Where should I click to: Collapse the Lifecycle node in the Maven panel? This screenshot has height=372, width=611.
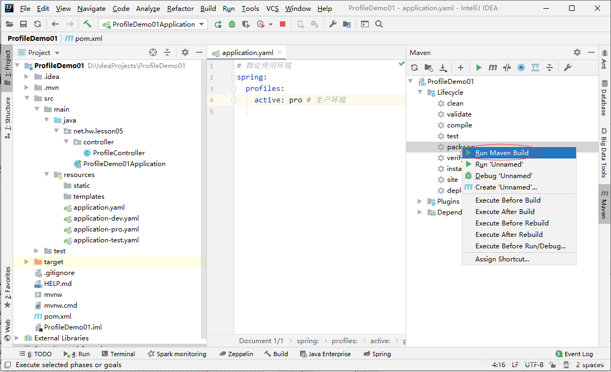click(x=420, y=92)
